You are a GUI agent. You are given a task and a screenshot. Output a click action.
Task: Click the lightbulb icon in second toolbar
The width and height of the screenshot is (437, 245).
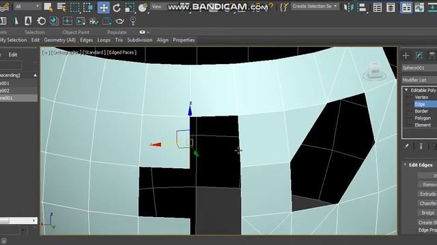(133, 21)
